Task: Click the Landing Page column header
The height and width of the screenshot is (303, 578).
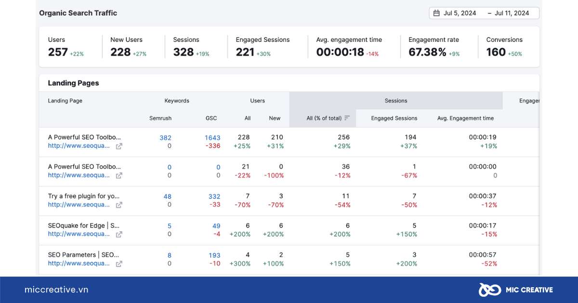Action: (65, 101)
